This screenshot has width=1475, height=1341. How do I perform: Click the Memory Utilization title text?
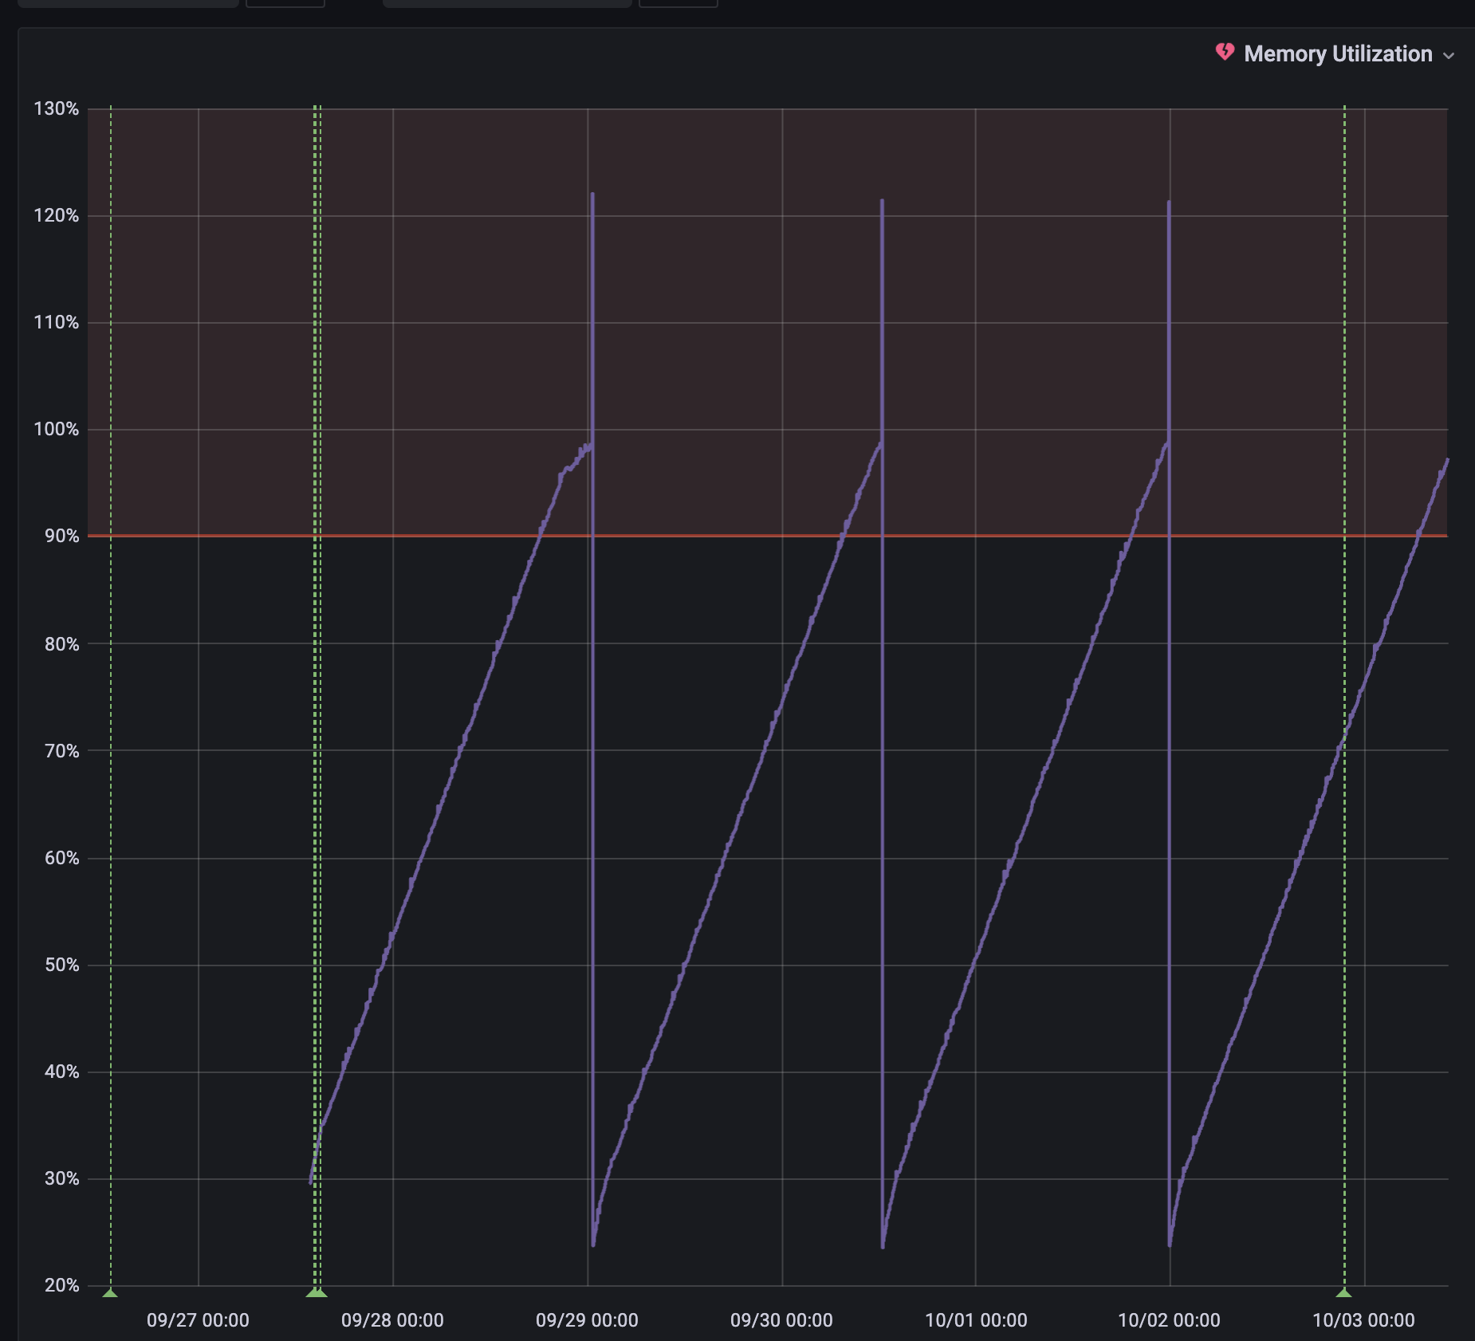tap(1338, 54)
